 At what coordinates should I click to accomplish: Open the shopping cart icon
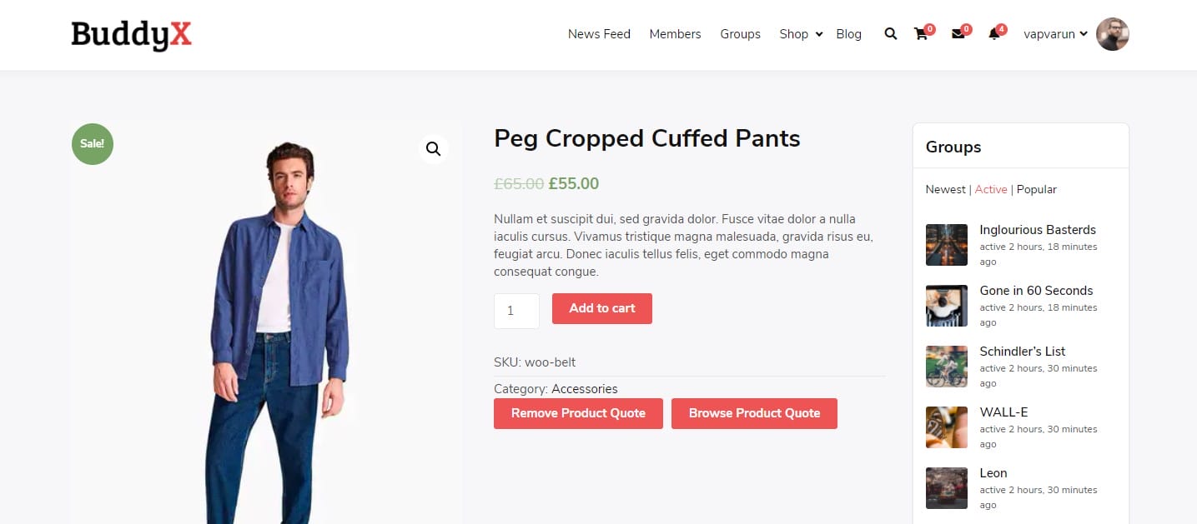tap(921, 34)
